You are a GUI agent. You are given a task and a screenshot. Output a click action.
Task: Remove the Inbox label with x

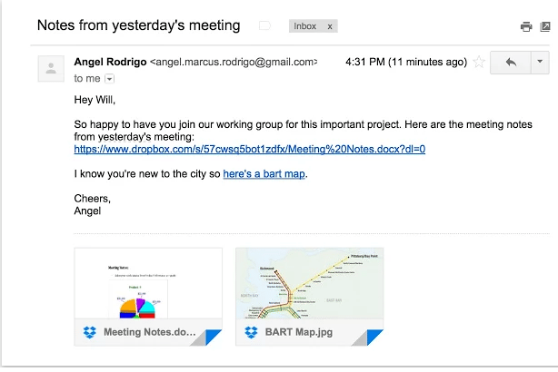click(x=330, y=26)
